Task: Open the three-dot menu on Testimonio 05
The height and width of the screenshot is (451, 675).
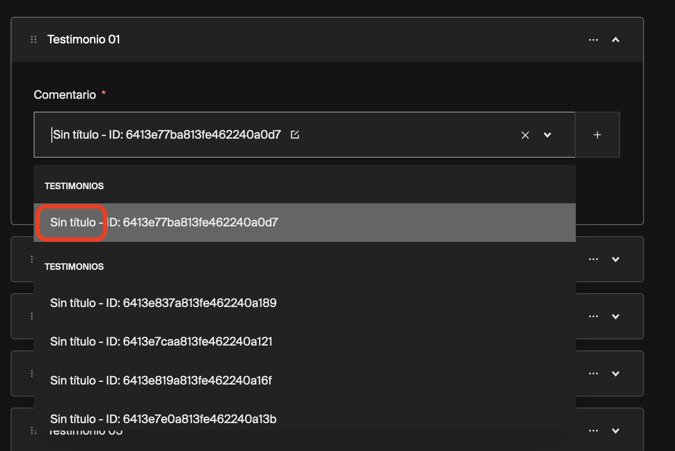Action: click(593, 430)
